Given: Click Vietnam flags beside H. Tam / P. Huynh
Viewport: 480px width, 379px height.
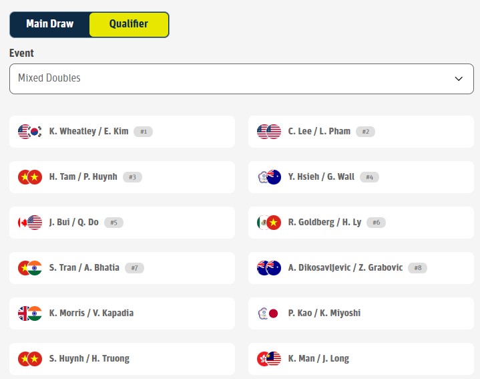Looking at the screenshot, I should [30, 177].
